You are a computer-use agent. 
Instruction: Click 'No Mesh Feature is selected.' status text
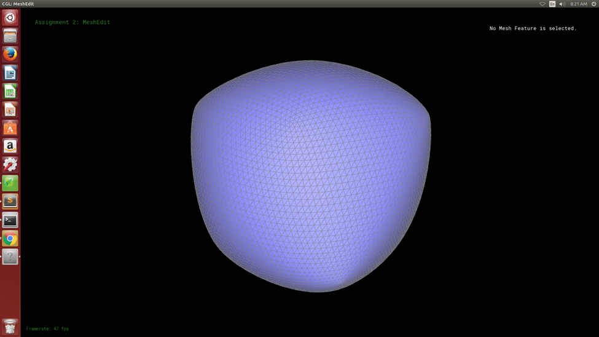click(x=533, y=28)
